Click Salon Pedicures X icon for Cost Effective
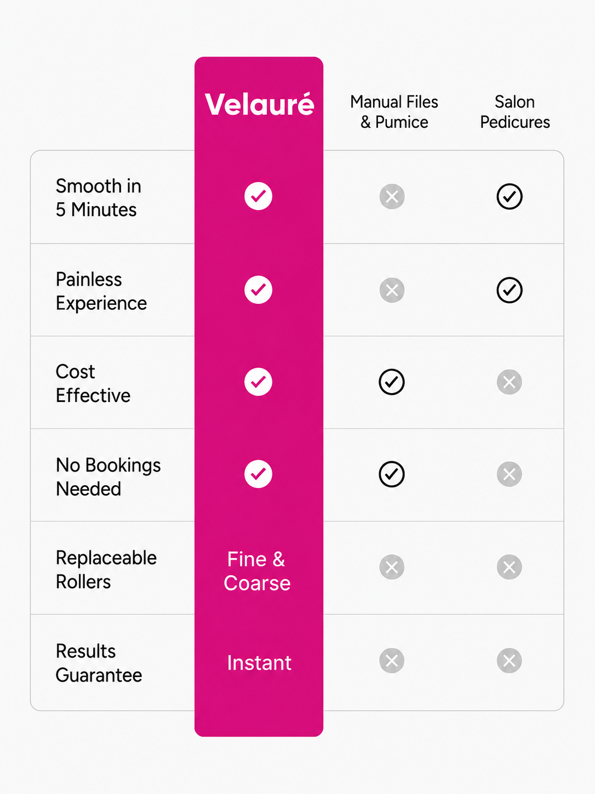 coord(509,382)
